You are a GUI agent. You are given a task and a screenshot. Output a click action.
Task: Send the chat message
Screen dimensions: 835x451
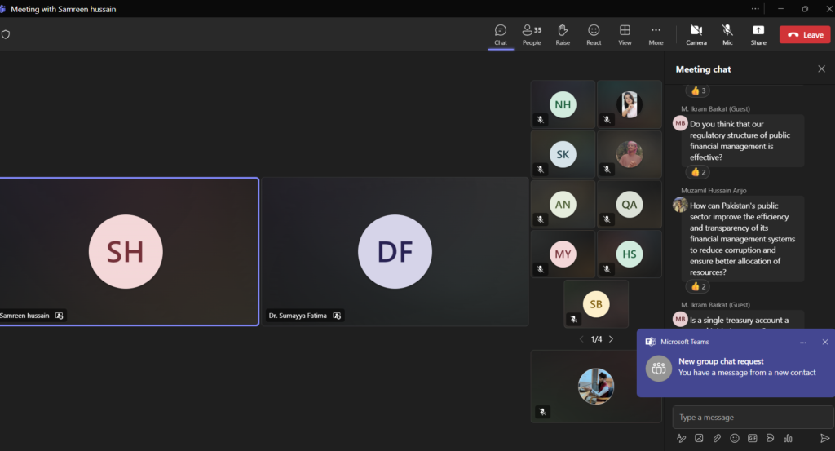click(824, 438)
